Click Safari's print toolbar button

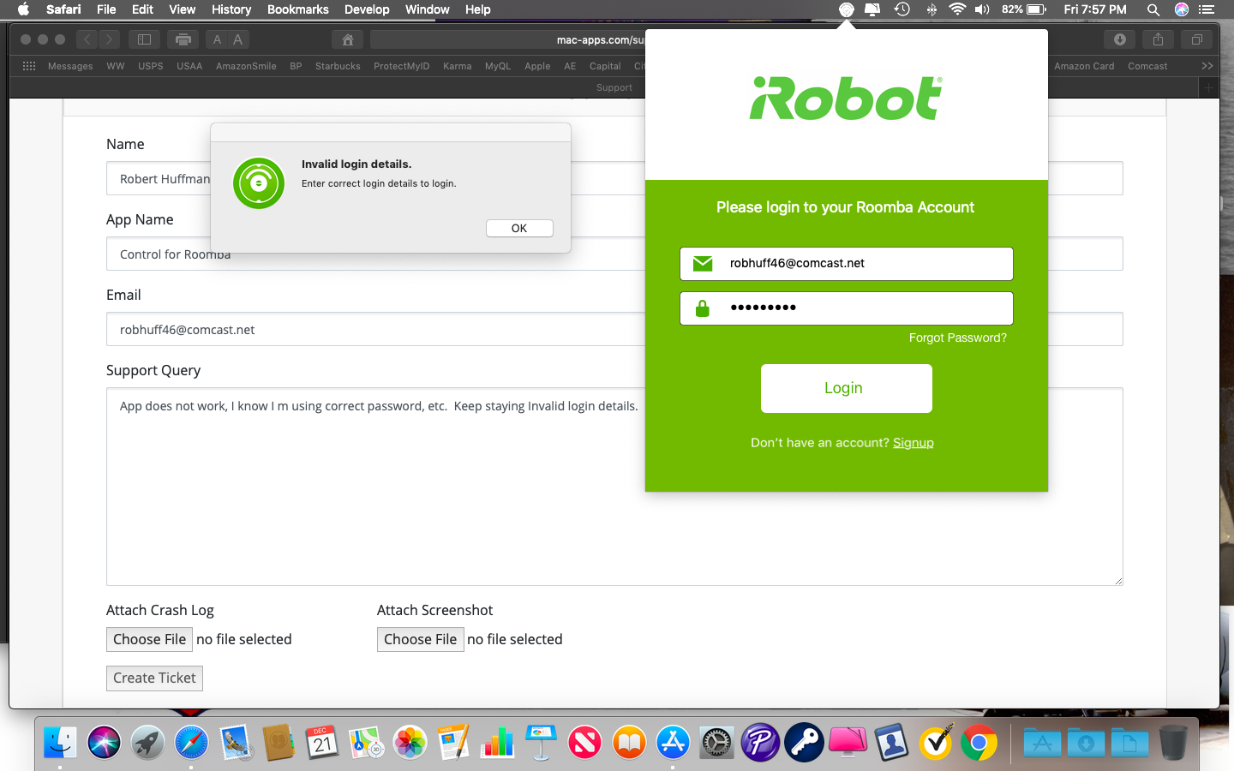pos(183,39)
